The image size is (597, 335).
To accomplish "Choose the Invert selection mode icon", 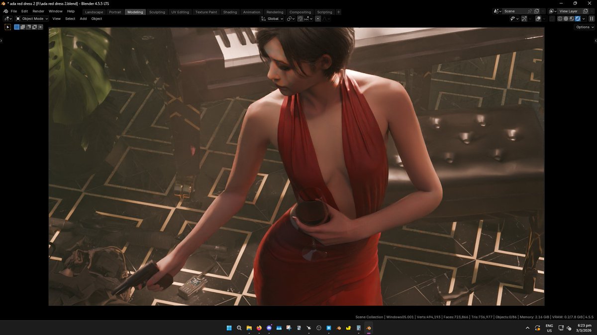I will pos(34,27).
